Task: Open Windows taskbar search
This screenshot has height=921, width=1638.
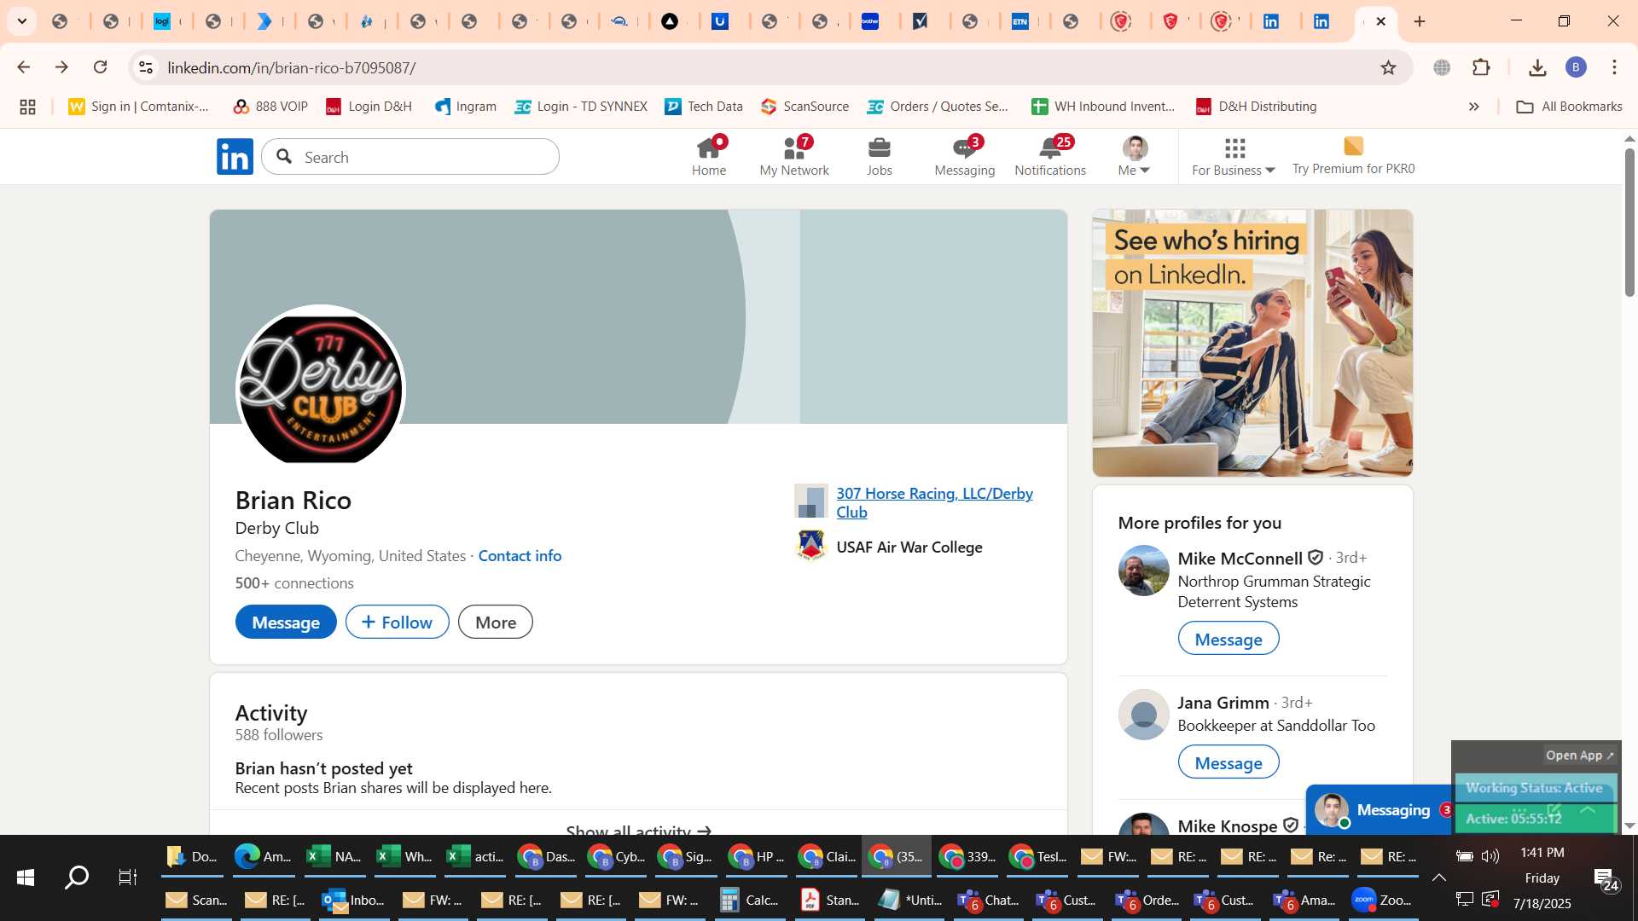Action: (77, 878)
